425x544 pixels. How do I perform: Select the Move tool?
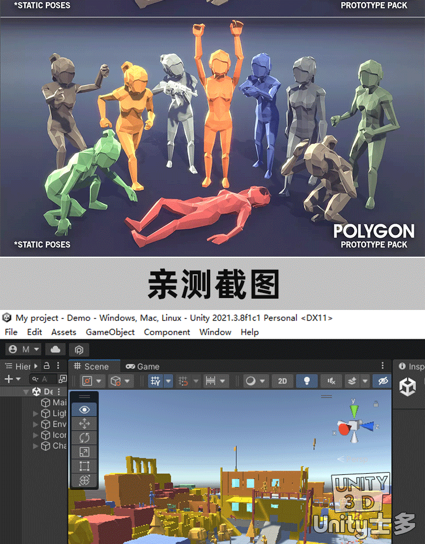84,424
